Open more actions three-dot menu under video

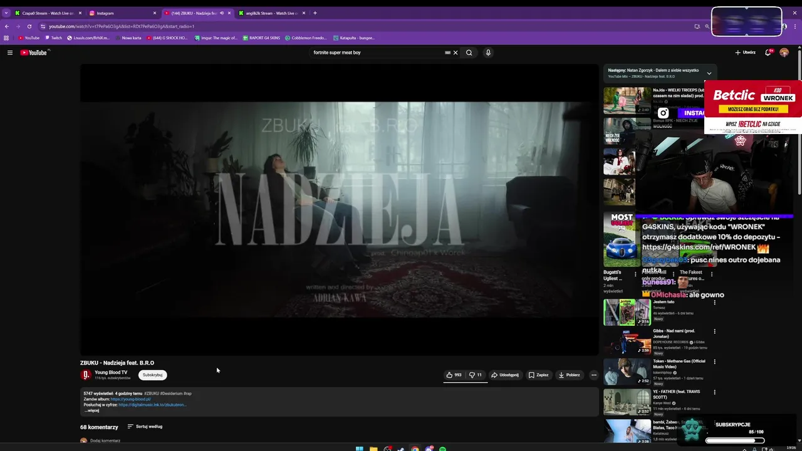pos(594,375)
